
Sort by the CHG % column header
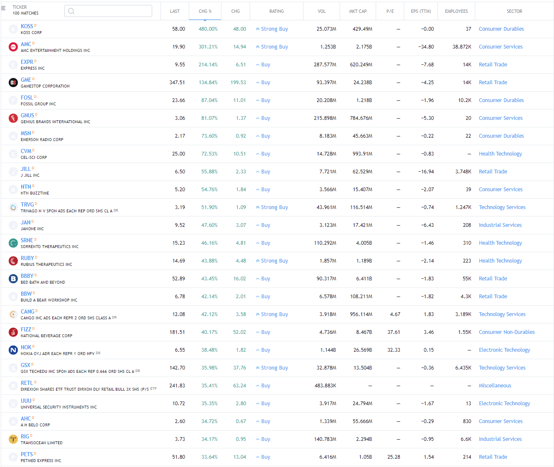(205, 11)
